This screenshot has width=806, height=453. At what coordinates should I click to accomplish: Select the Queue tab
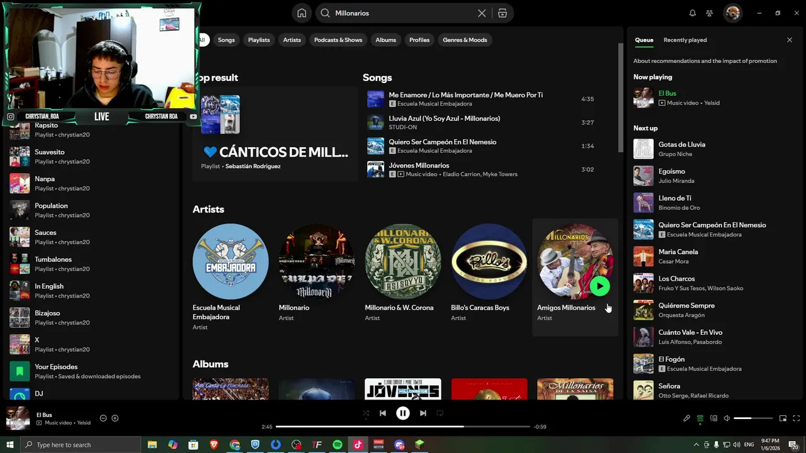tap(644, 40)
